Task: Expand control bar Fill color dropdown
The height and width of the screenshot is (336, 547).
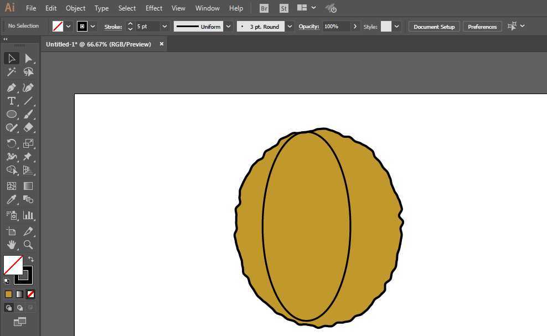Action: 69,26
